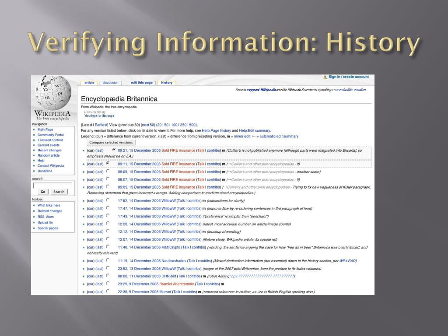Image resolution: width=448 pixels, height=336 pixels.
Task: Open the article tab
Action: coord(89,83)
